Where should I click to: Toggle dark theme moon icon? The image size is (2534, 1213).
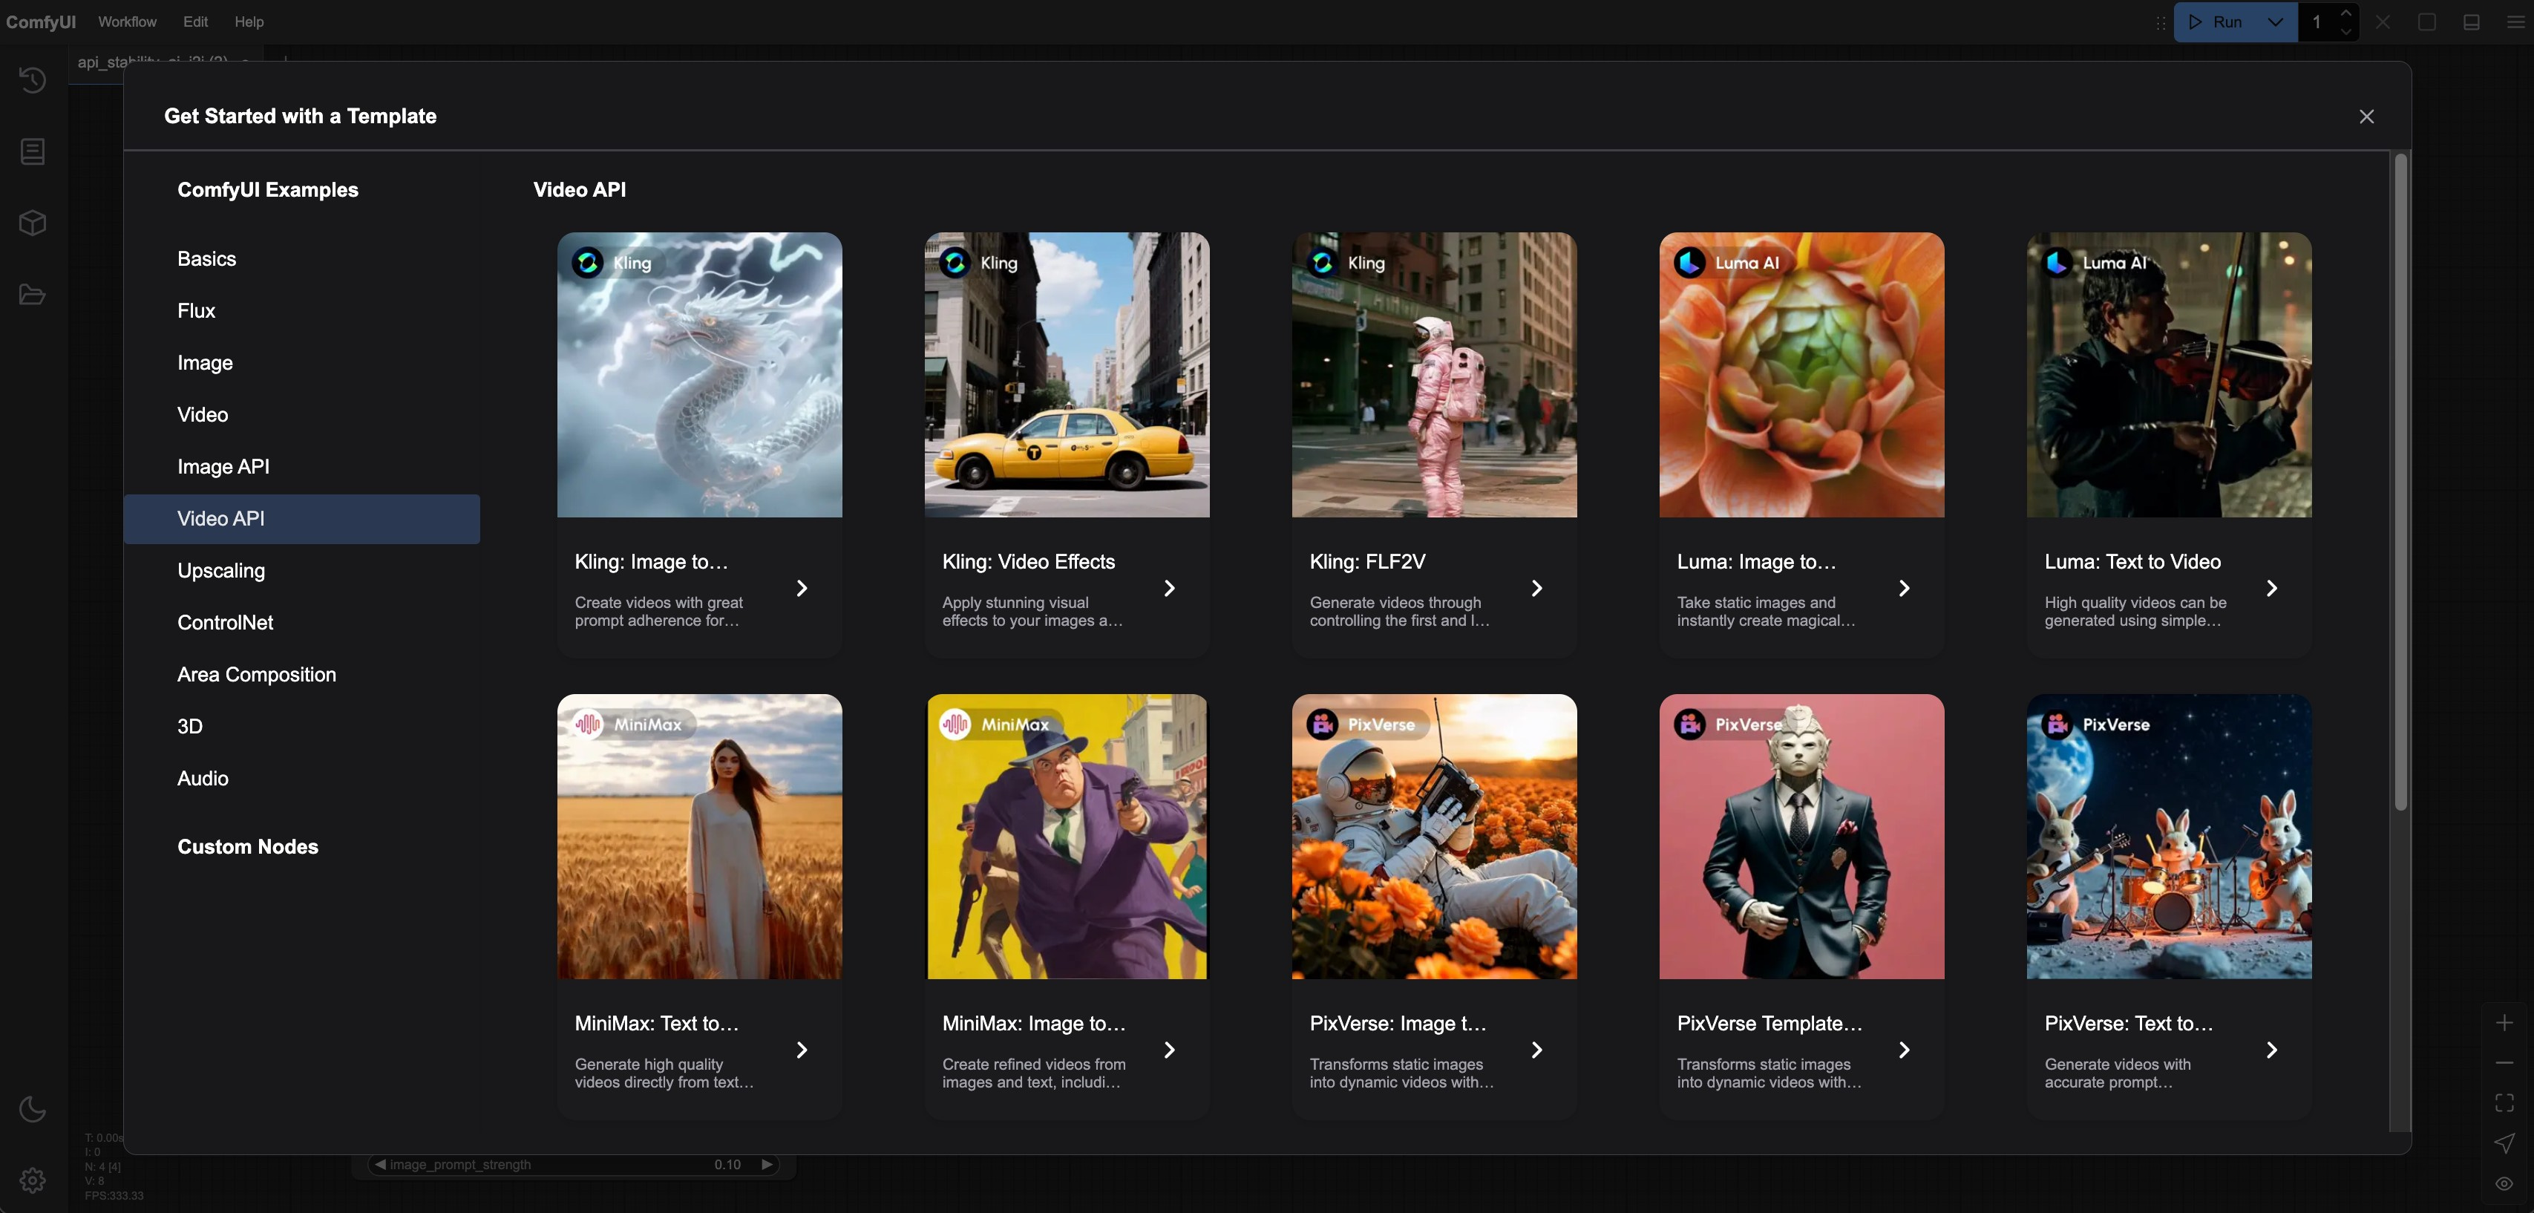pos(33,1109)
